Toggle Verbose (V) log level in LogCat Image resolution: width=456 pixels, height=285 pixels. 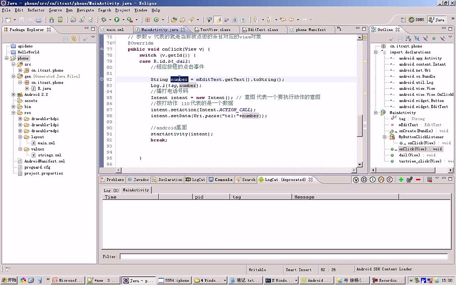click(x=355, y=180)
